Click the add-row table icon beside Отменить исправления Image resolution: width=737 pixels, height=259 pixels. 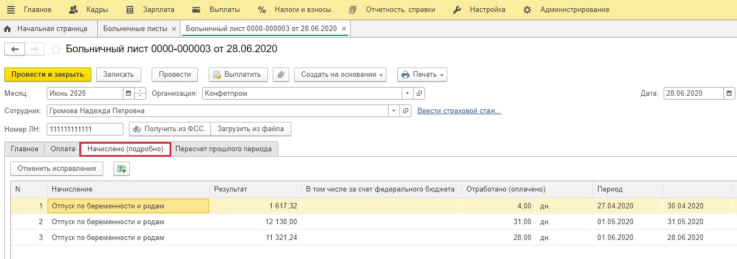pyautogui.click(x=122, y=169)
